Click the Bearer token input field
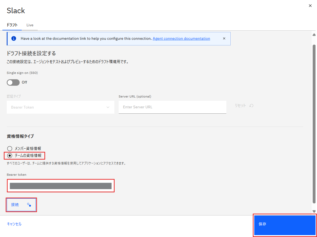This screenshot has height=237, width=317. pos(61,186)
